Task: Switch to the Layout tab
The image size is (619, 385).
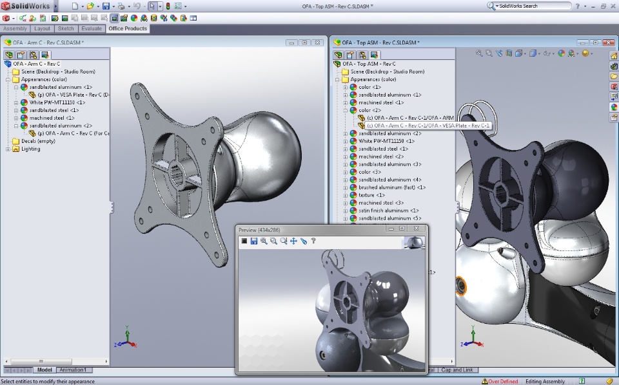Action: (x=42, y=28)
